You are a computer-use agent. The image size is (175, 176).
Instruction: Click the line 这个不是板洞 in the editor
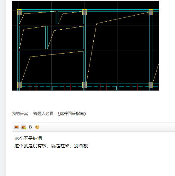click(x=28, y=138)
